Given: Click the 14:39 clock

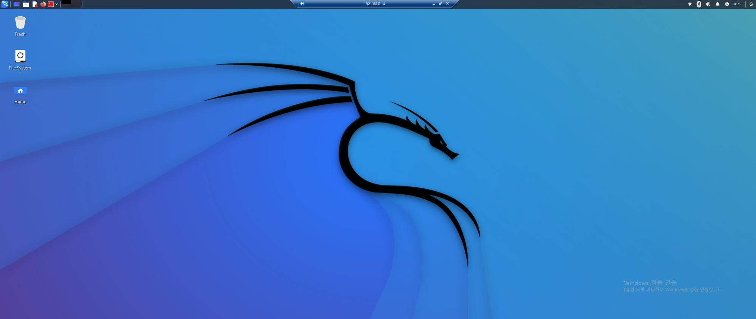Looking at the screenshot, I should pyautogui.click(x=737, y=4).
